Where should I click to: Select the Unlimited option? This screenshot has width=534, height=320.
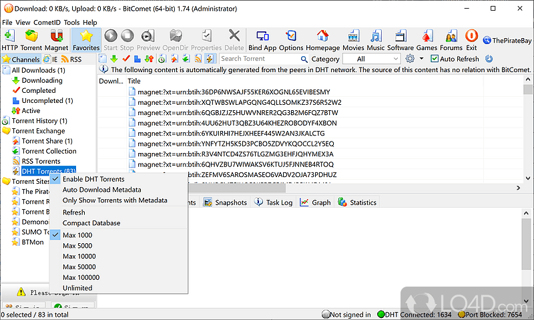pos(119,288)
